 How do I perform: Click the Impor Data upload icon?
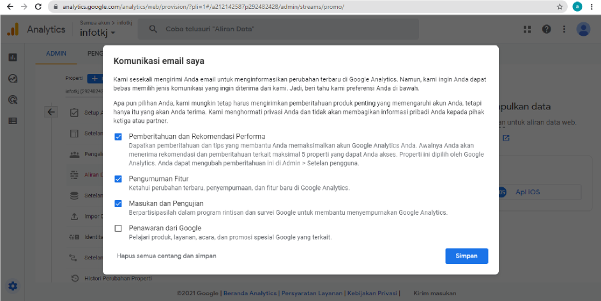pyautogui.click(x=74, y=216)
